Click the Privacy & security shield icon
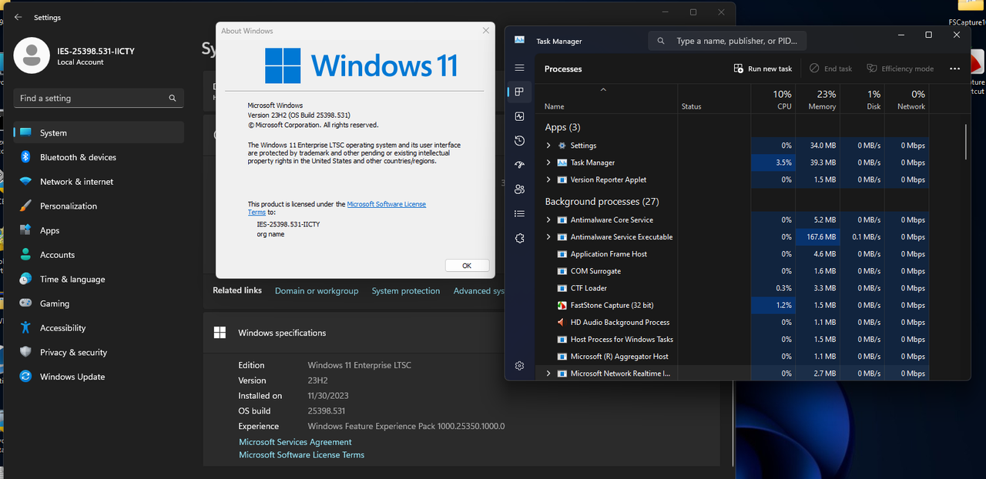986x479 pixels. [25, 352]
